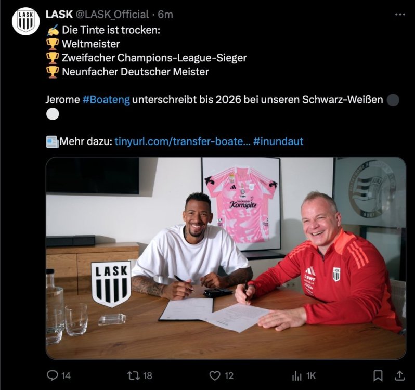
Task: Click the reply count 14
Action: 66,376
